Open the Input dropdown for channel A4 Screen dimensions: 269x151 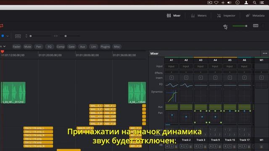coord(215,66)
